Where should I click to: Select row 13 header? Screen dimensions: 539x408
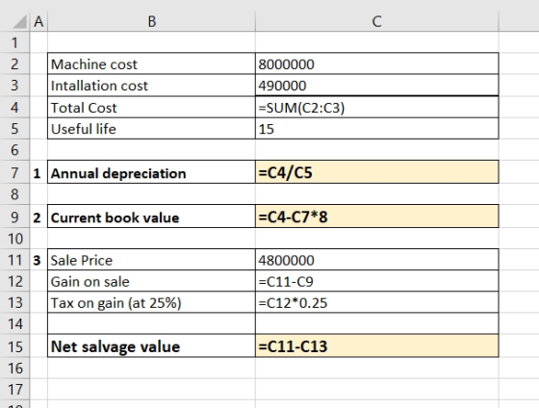pyautogui.click(x=14, y=302)
